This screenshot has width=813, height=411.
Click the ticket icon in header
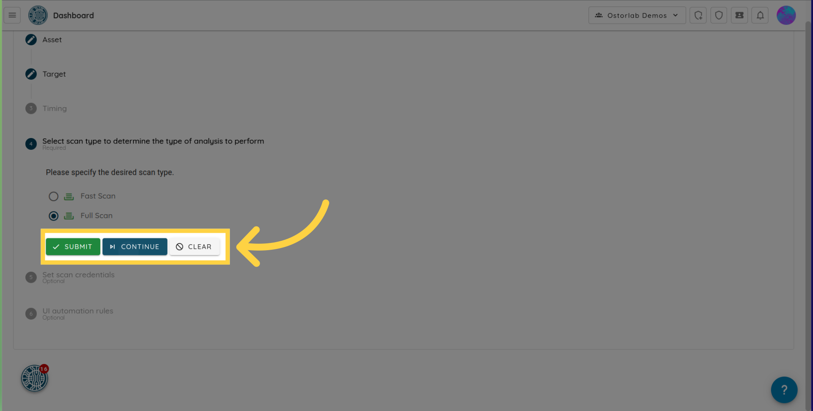(x=739, y=15)
